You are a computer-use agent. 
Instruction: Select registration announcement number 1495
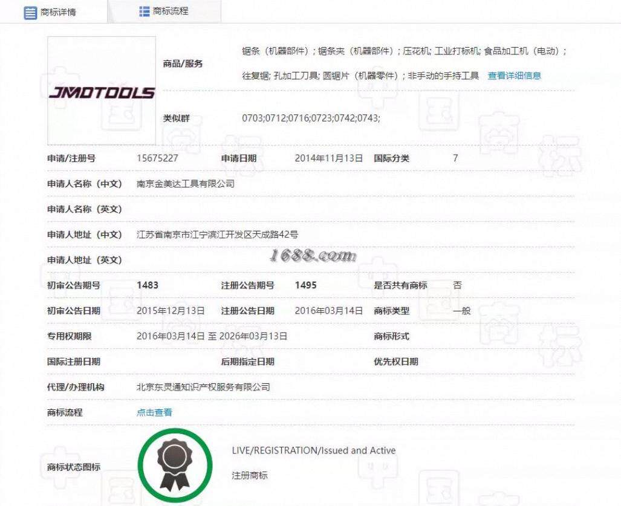tap(305, 285)
